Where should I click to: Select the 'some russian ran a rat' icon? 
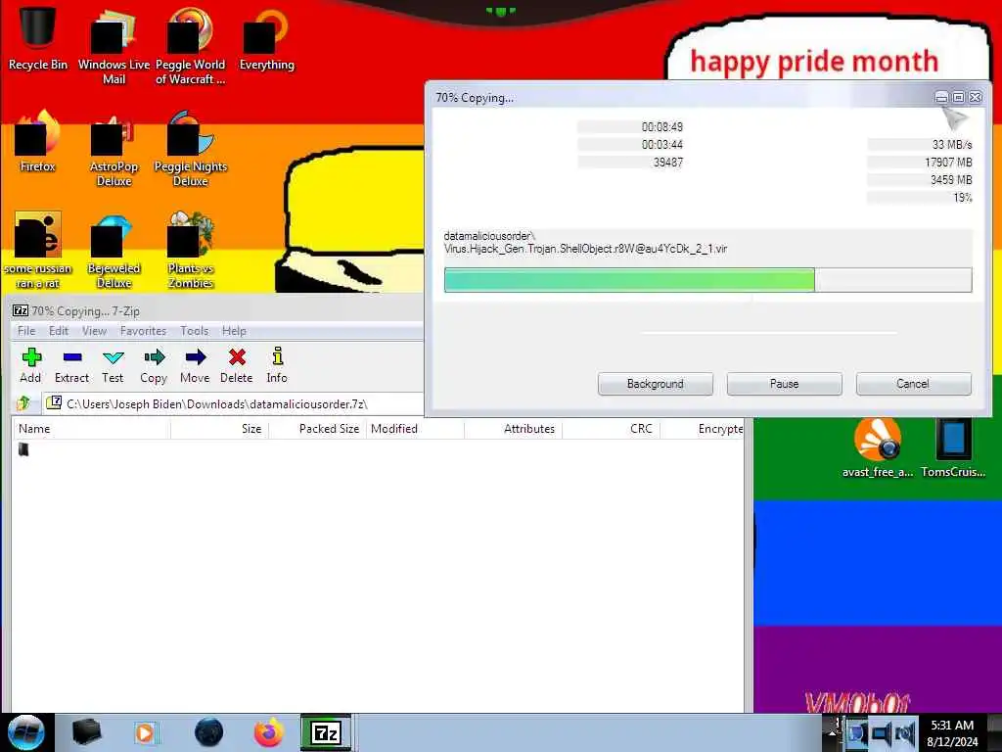point(38,250)
